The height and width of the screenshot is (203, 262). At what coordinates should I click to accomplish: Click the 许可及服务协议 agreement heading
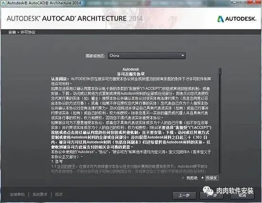tap(131, 74)
